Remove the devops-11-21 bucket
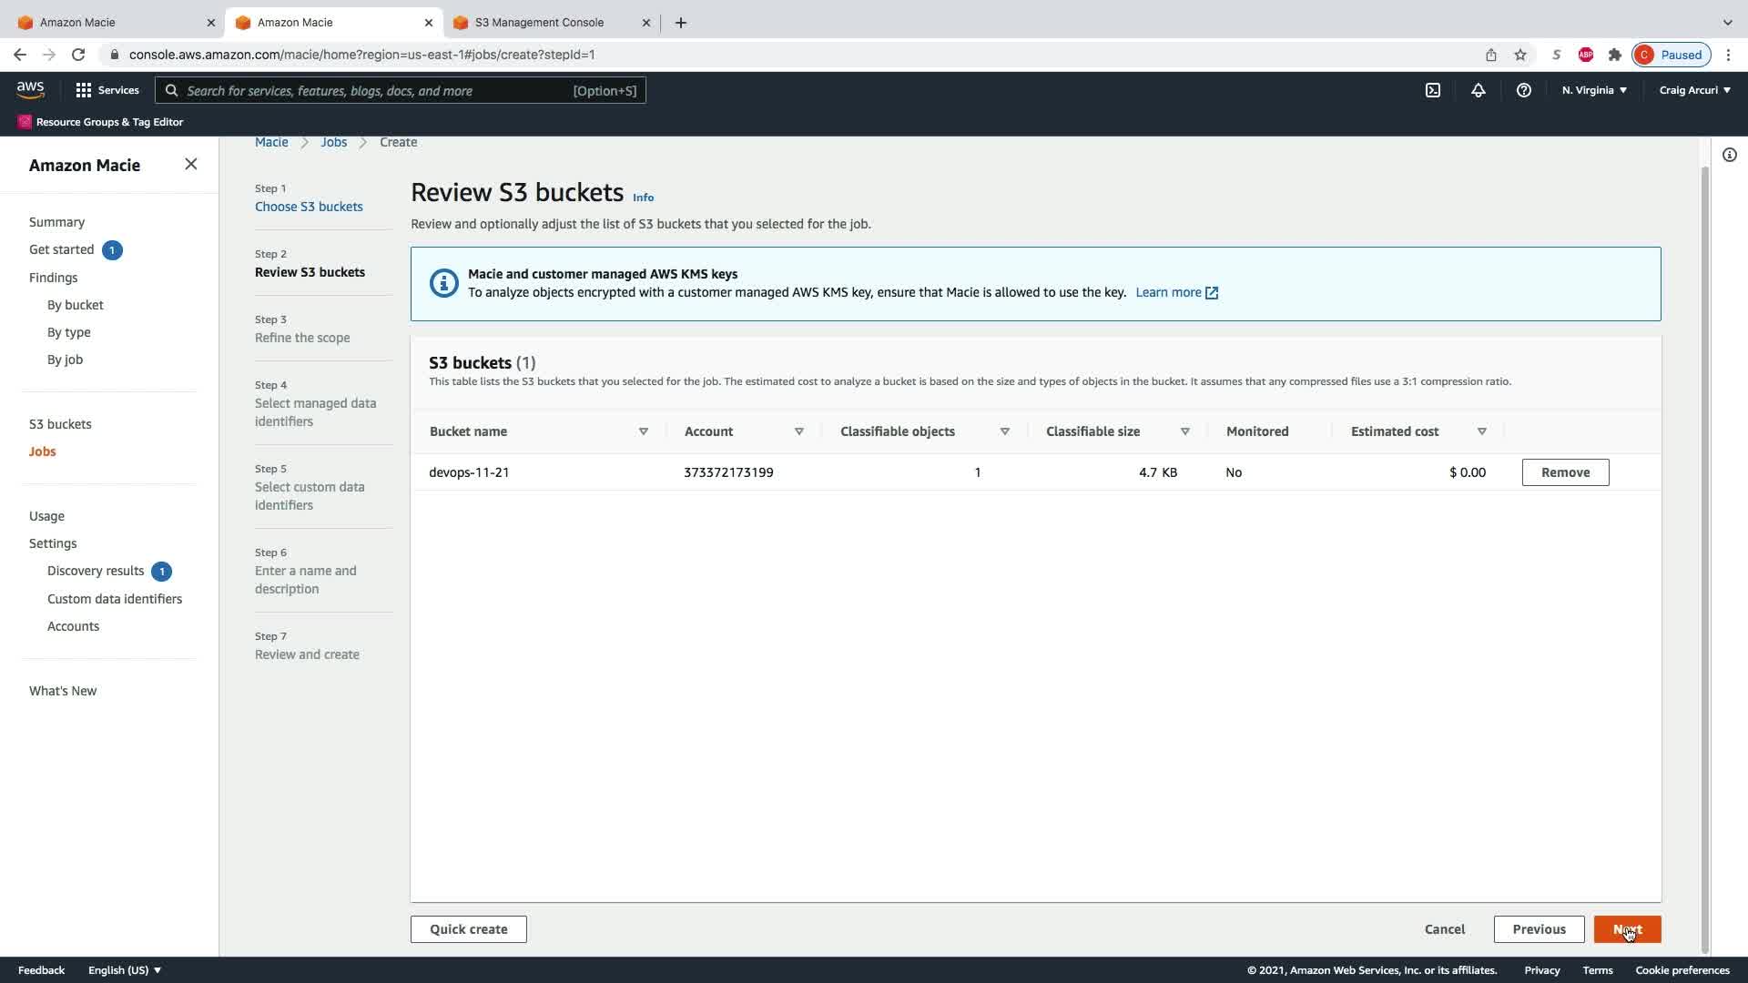 (1565, 472)
